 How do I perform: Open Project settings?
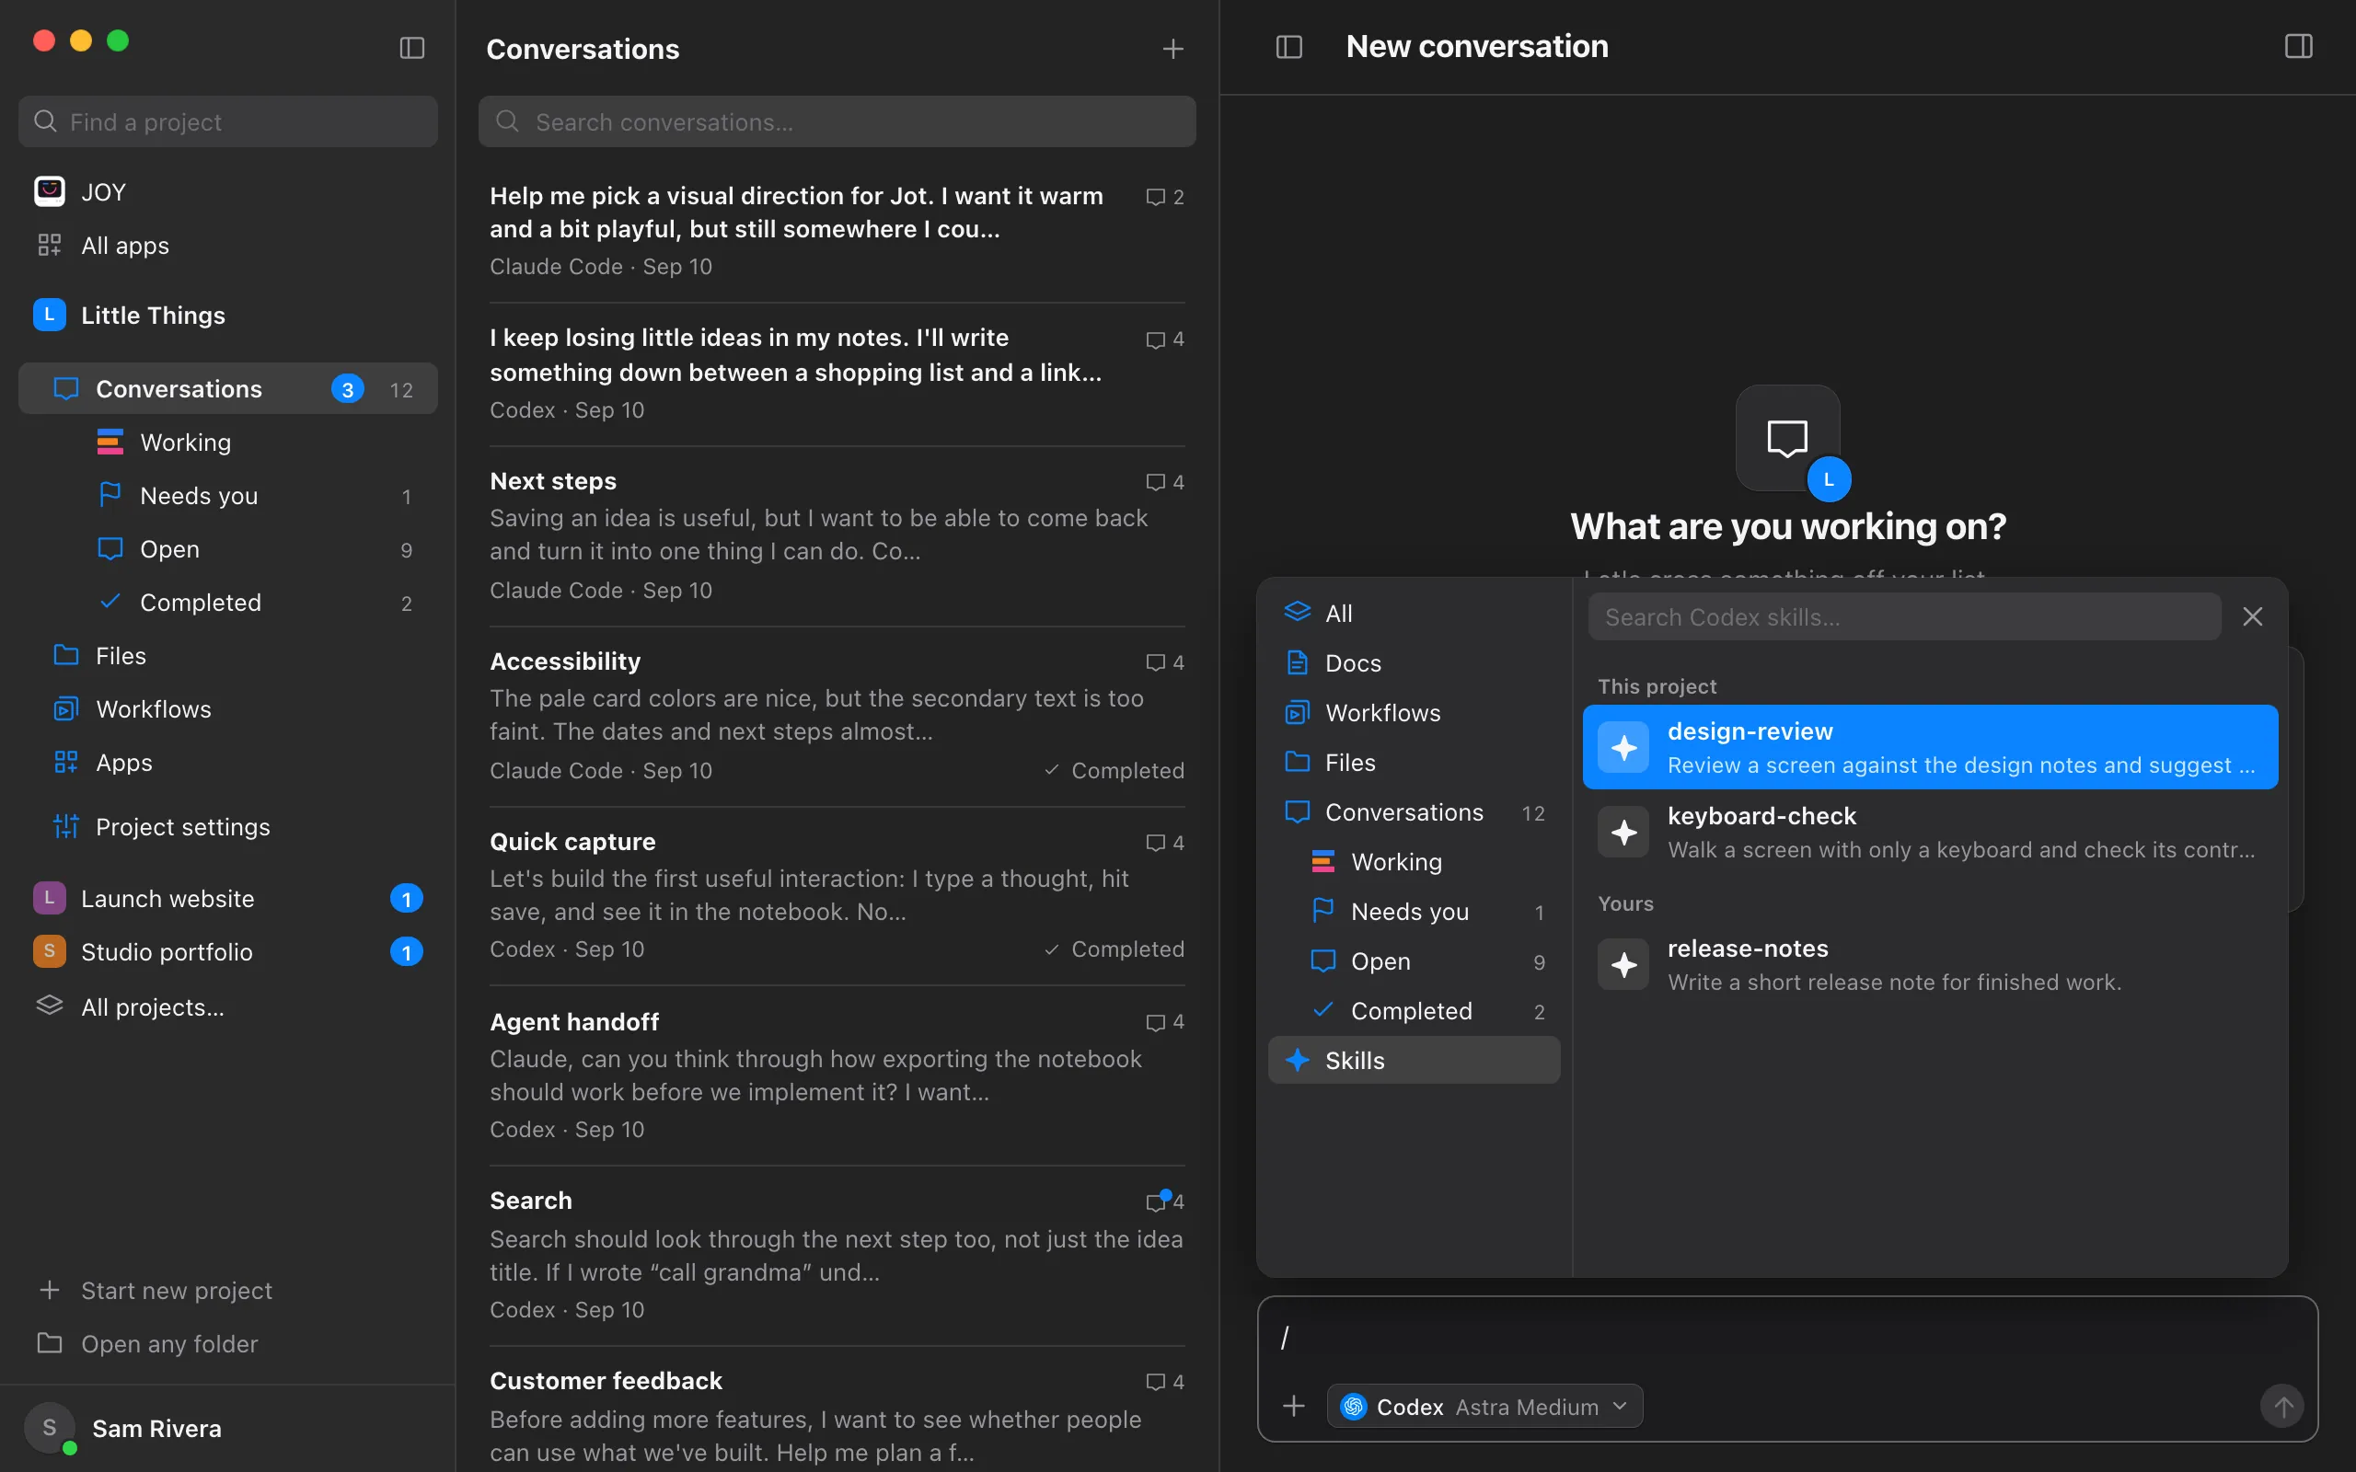coord(228,826)
